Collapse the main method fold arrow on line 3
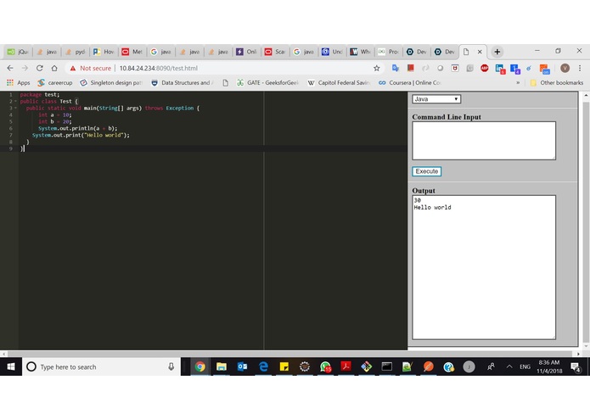 [16, 109]
